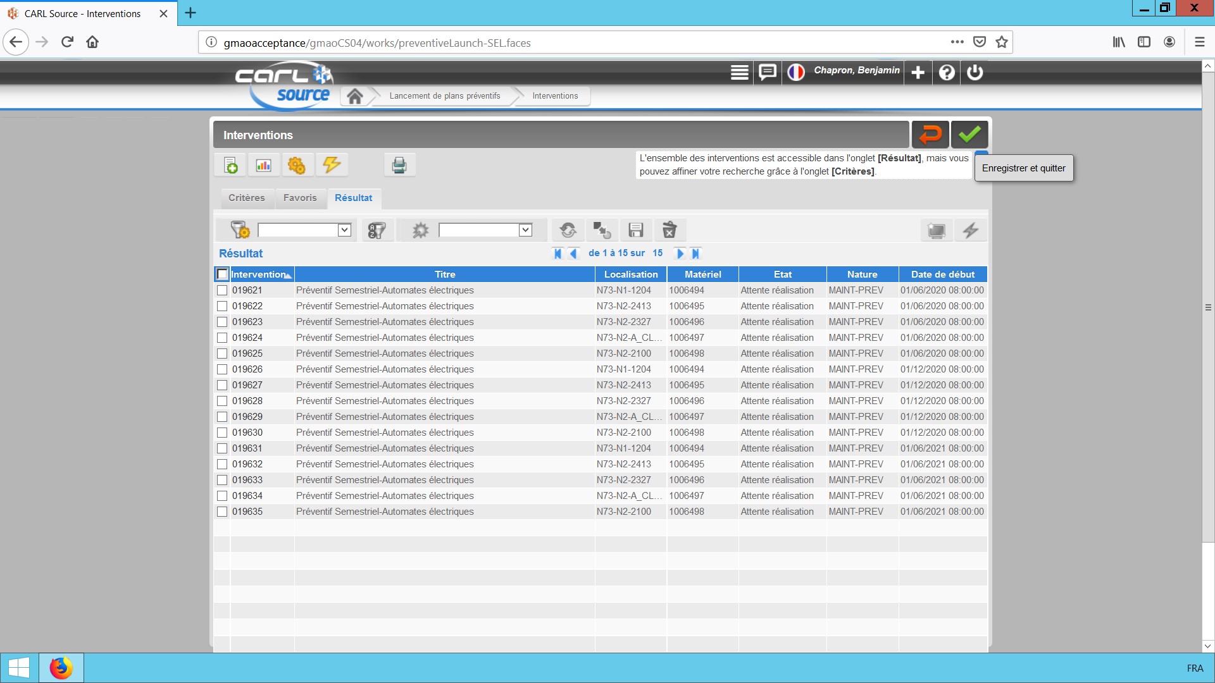Open the gear settings dropdown list
Image resolution: width=1215 pixels, height=683 pixels.
(525, 230)
